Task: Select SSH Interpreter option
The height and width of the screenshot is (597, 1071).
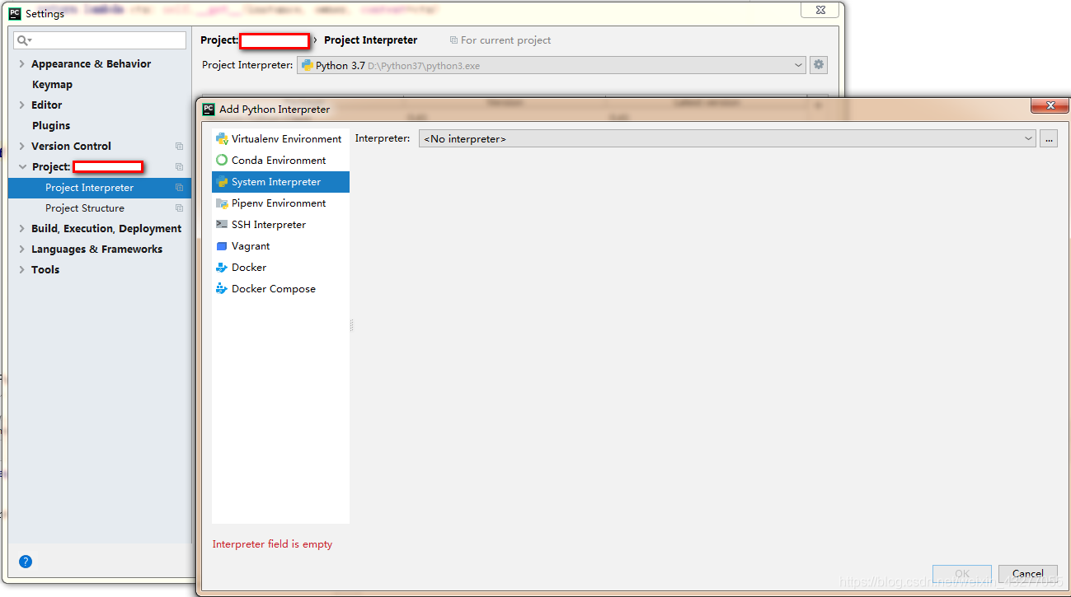Action: (x=280, y=225)
